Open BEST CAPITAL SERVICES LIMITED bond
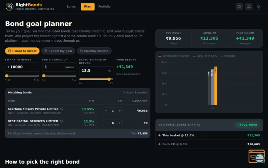The width and height of the screenshot is (268, 168). (33, 121)
